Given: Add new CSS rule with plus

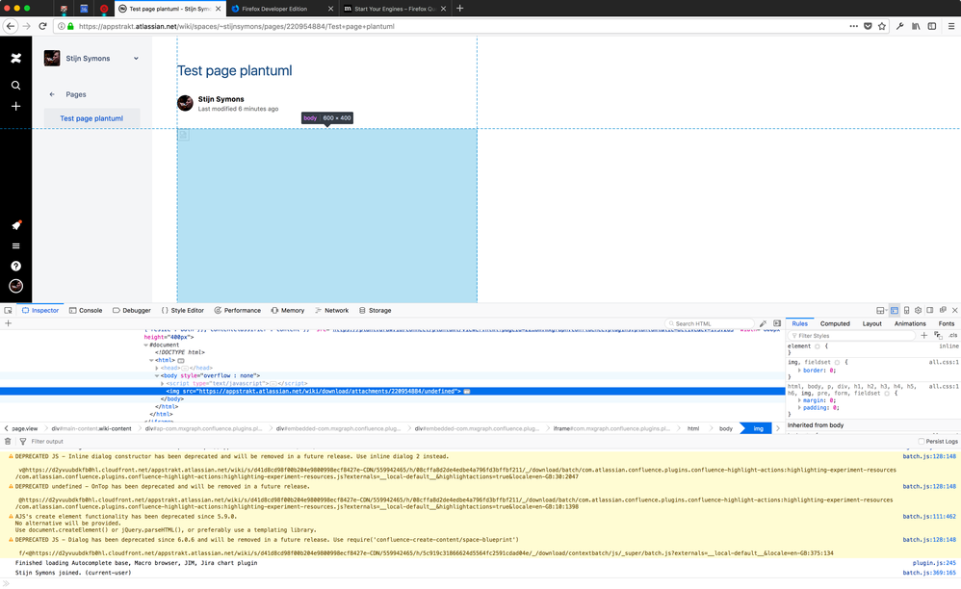Looking at the screenshot, I should [x=924, y=336].
